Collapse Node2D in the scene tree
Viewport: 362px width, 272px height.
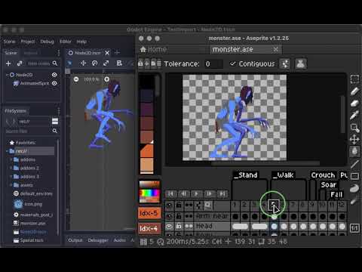[x=7, y=75]
